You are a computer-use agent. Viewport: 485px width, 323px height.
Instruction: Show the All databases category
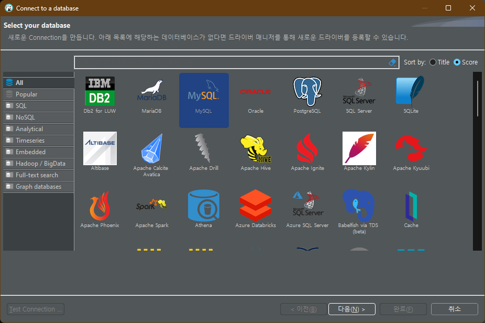[x=39, y=83]
